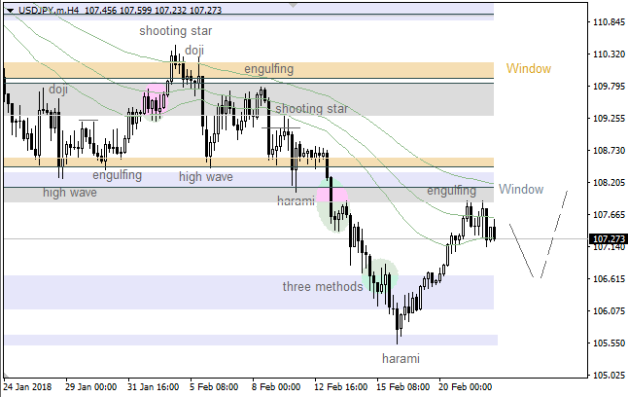Click the 110.845 price axis label

[x=608, y=22]
